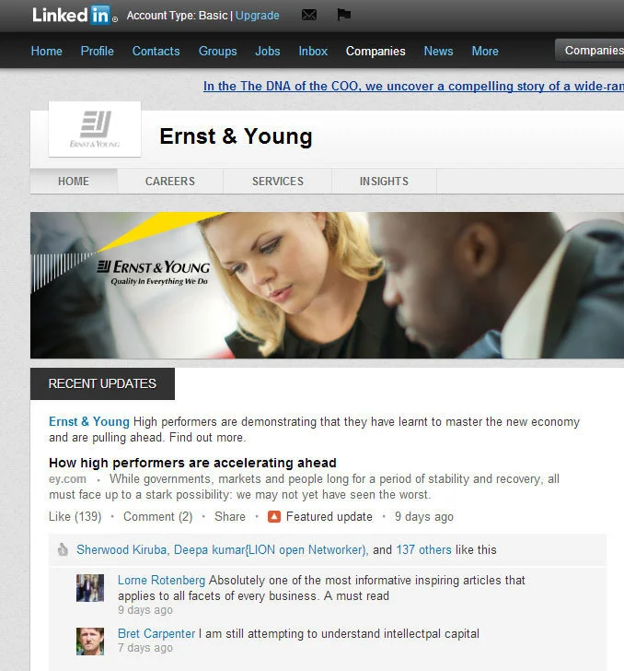The image size is (624, 671).
Task: Open Sherwood Kiruba's profile link
Action: coord(121,549)
